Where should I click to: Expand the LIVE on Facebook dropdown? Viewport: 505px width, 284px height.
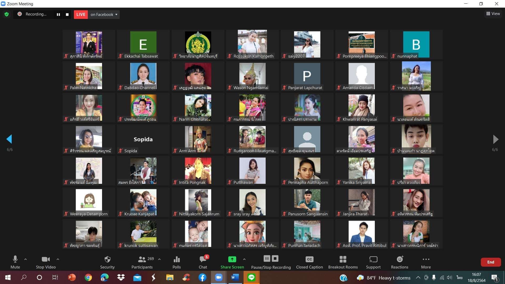pos(116,14)
